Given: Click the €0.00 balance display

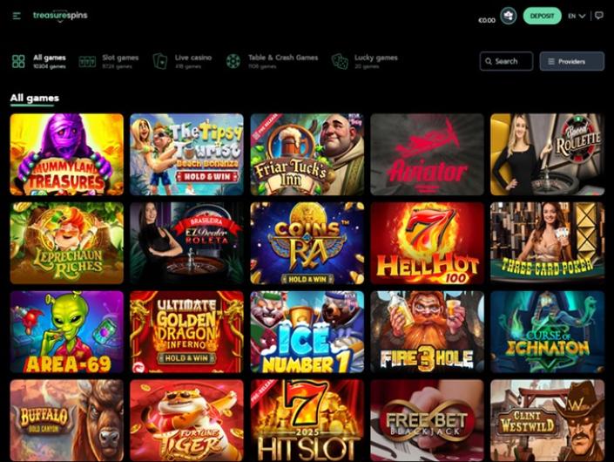Looking at the screenshot, I should click(x=487, y=20).
